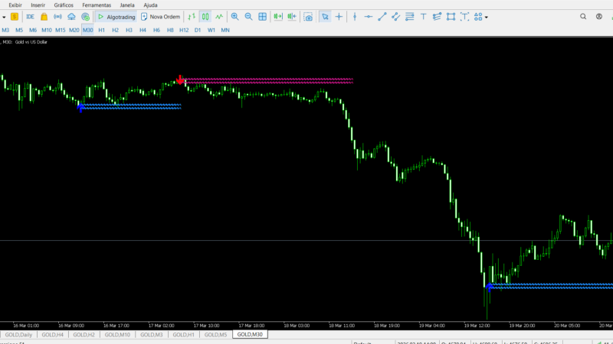The width and height of the screenshot is (613, 344).
Task: Toggle the Algotrading button
Action: [116, 16]
